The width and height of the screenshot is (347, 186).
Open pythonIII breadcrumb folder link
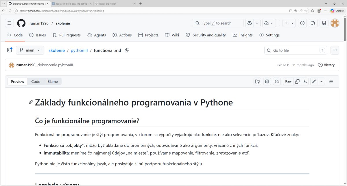(x=79, y=50)
